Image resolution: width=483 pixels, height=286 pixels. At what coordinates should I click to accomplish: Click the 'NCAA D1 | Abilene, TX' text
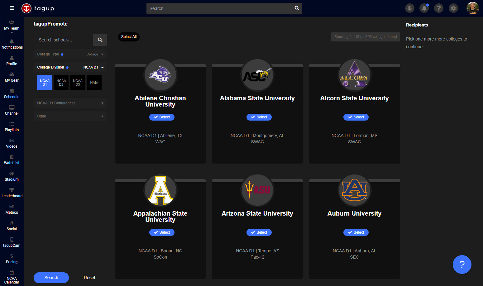tap(160, 136)
